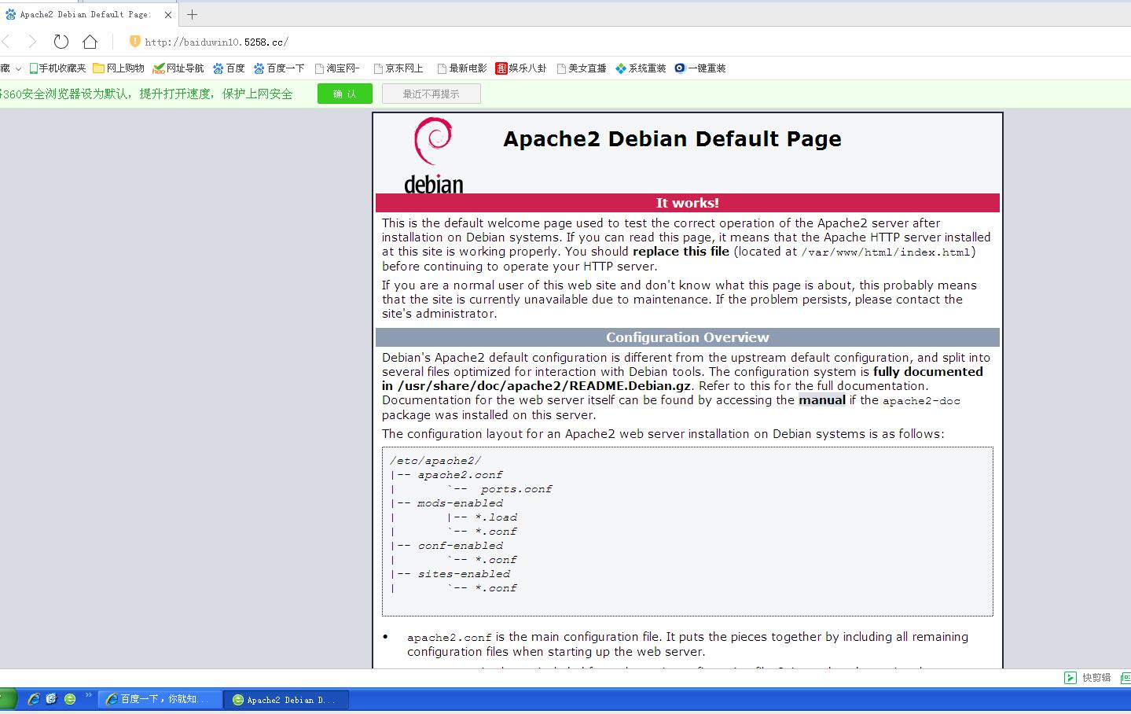
Task: Open the 最新电影 bookmark
Action: point(462,68)
